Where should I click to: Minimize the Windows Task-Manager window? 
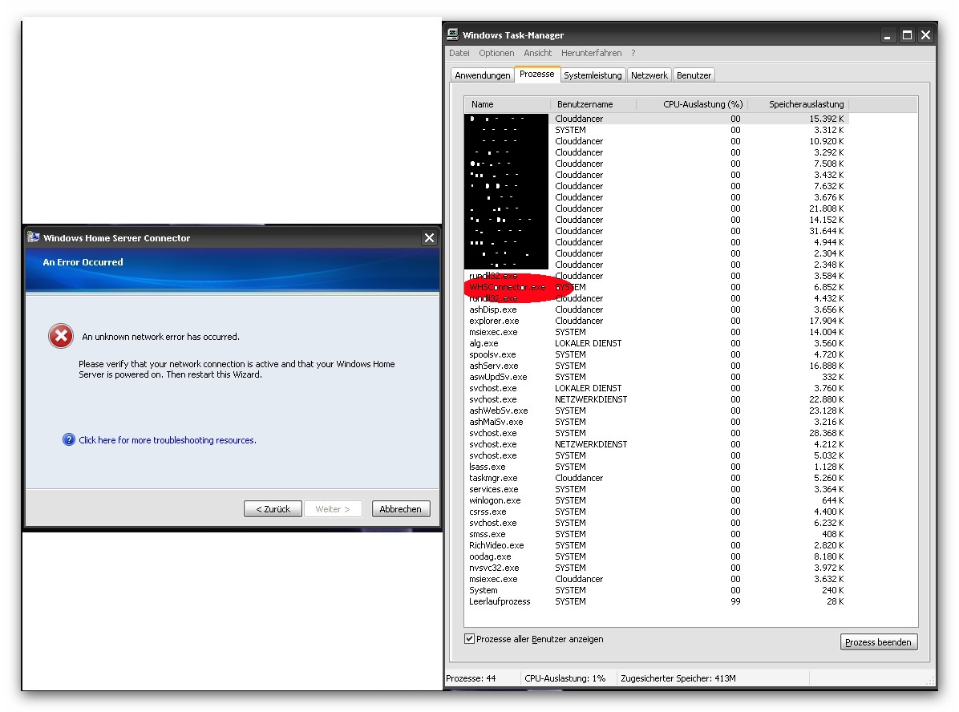(888, 35)
